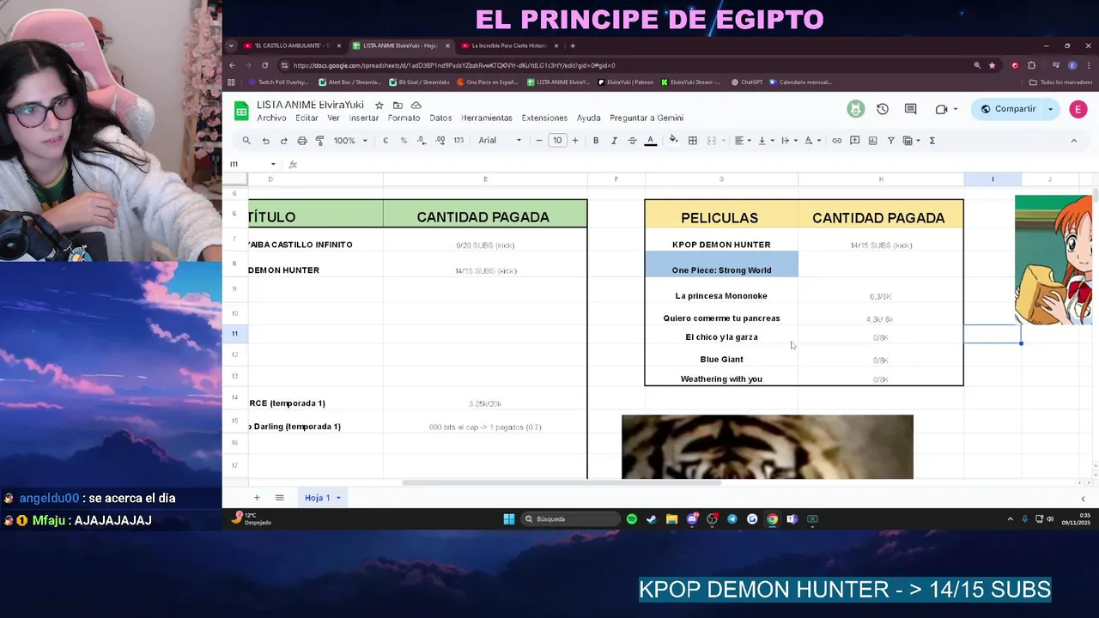Open the Datos menu

pyautogui.click(x=440, y=118)
